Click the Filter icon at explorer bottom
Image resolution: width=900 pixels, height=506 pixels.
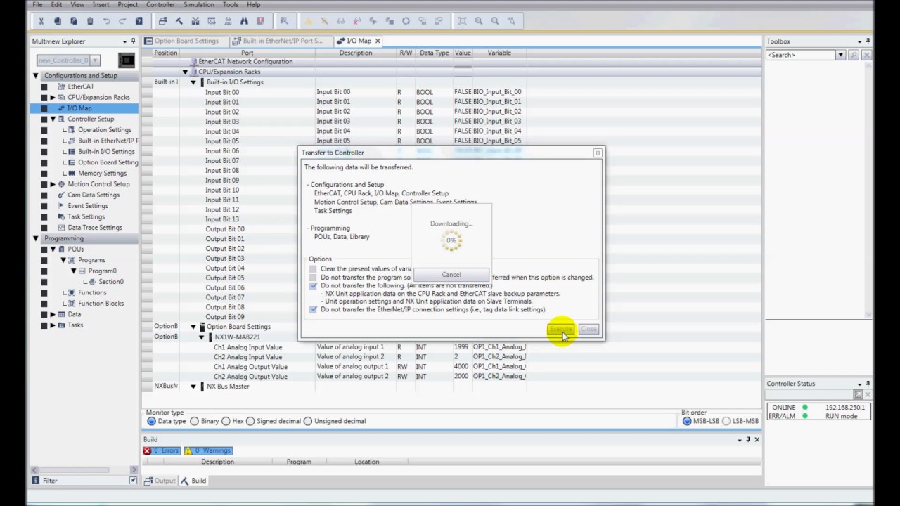(36, 481)
